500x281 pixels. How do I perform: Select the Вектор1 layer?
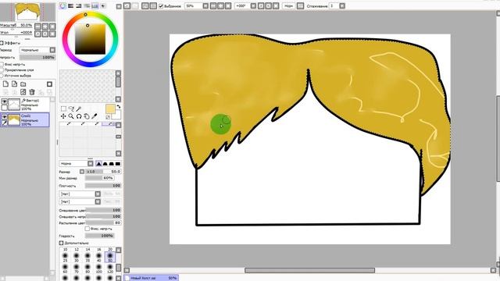[x=25, y=104]
